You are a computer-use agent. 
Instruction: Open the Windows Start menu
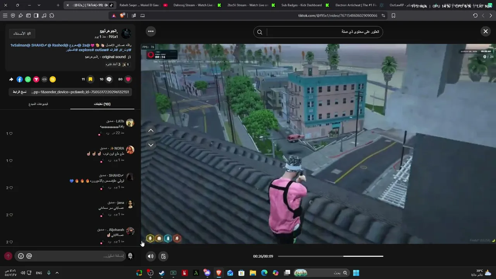point(356,273)
